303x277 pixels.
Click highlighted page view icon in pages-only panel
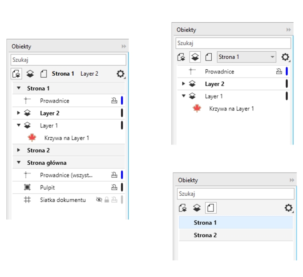click(x=210, y=208)
